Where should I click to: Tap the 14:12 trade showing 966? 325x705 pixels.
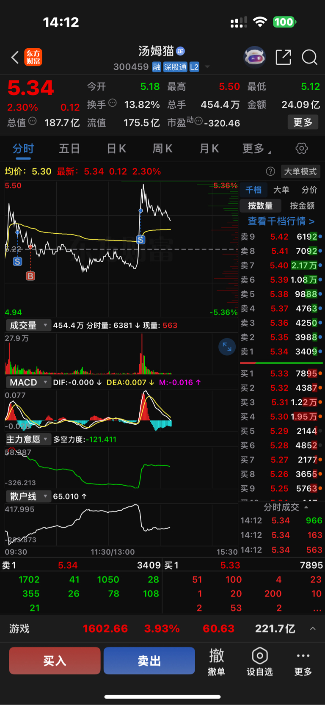(x=281, y=520)
